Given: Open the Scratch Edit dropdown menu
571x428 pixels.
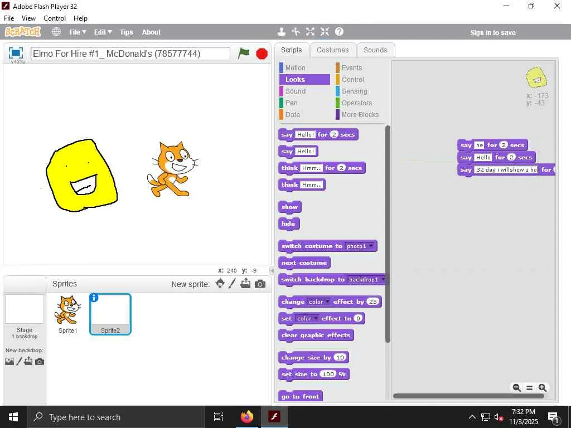Looking at the screenshot, I should click(103, 32).
